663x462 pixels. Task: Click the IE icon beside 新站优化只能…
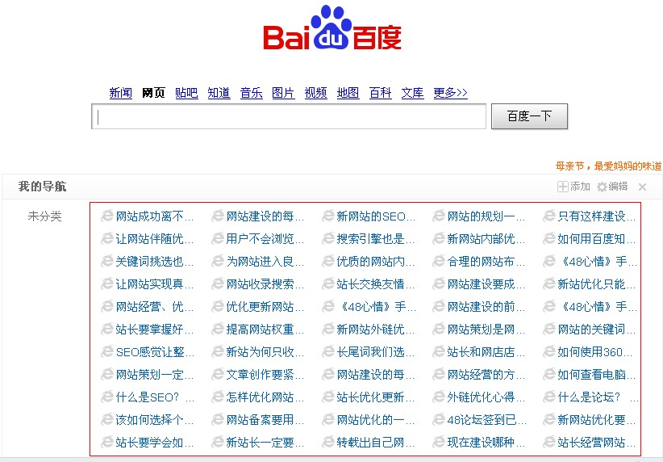tap(548, 283)
